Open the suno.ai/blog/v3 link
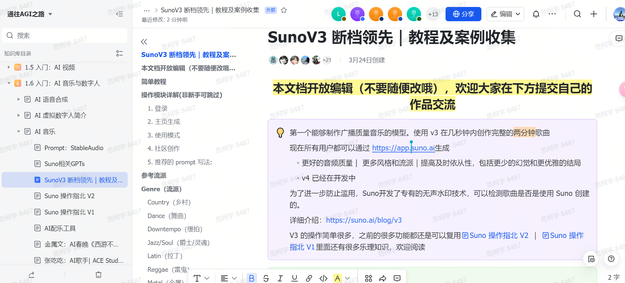Image resolution: width=625 pixels, height=283 pixels. [x=364, y=220]
